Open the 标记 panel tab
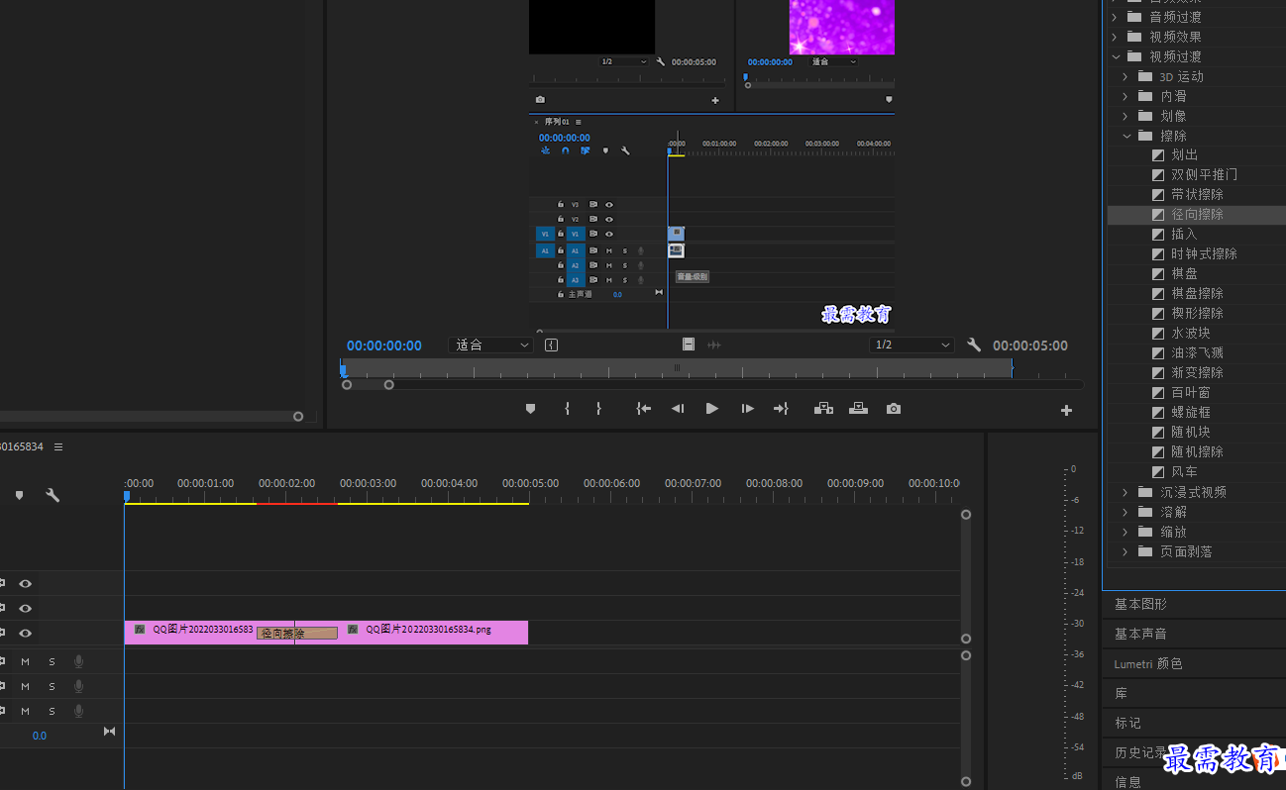 coord(1127,723)
